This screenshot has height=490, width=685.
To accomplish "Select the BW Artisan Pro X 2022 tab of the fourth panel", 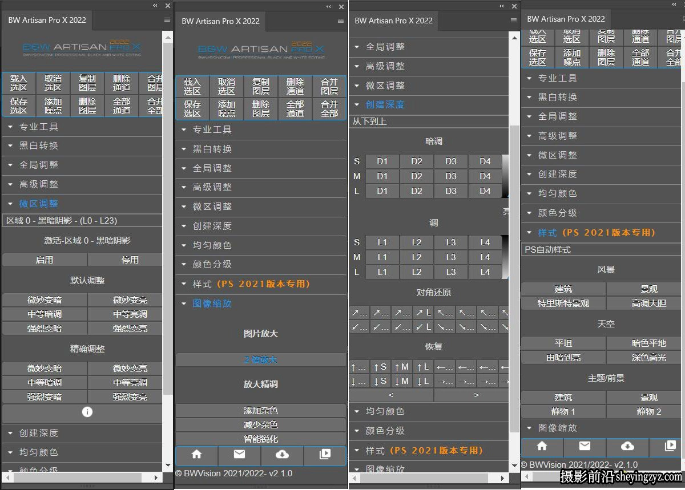I will point(566,19).
